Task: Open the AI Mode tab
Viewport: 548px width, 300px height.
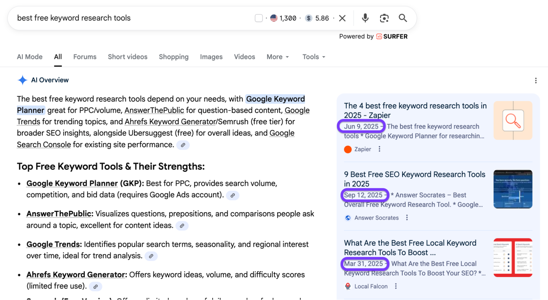Action: (30, 57)
